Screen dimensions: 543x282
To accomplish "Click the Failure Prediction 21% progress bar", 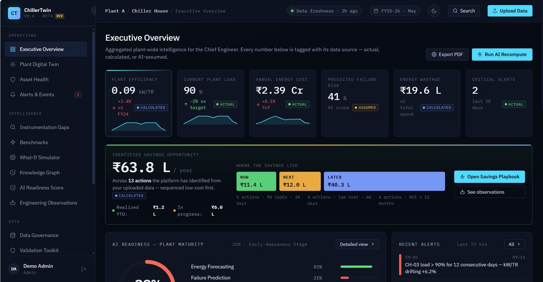I will click(x=359, y=278).
